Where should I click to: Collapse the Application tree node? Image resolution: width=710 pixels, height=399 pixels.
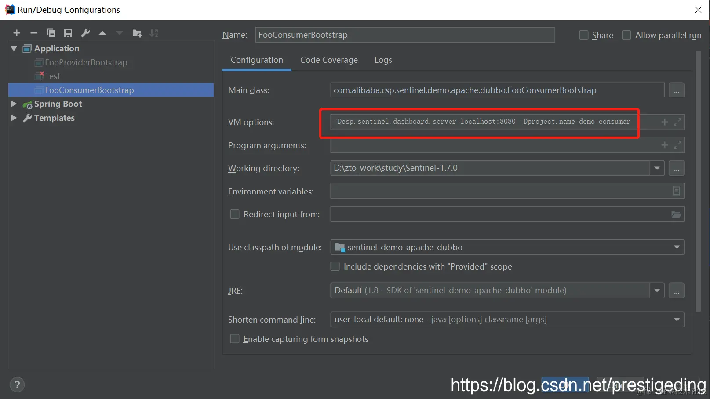(x=14, y=48)
